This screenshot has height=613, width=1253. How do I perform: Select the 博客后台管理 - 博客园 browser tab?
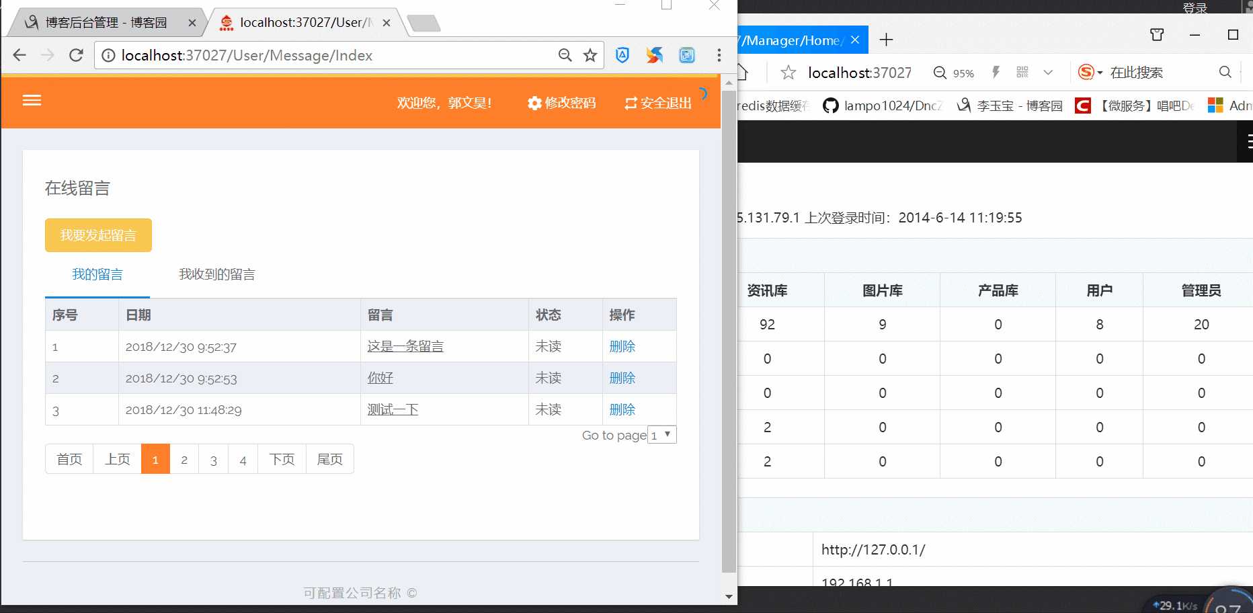coord(106,23)
